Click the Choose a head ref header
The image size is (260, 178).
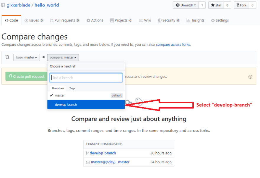click(63, 66)
